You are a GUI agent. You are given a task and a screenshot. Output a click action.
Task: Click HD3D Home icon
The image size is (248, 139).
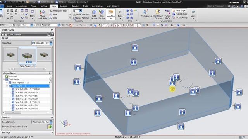point(3,34)
